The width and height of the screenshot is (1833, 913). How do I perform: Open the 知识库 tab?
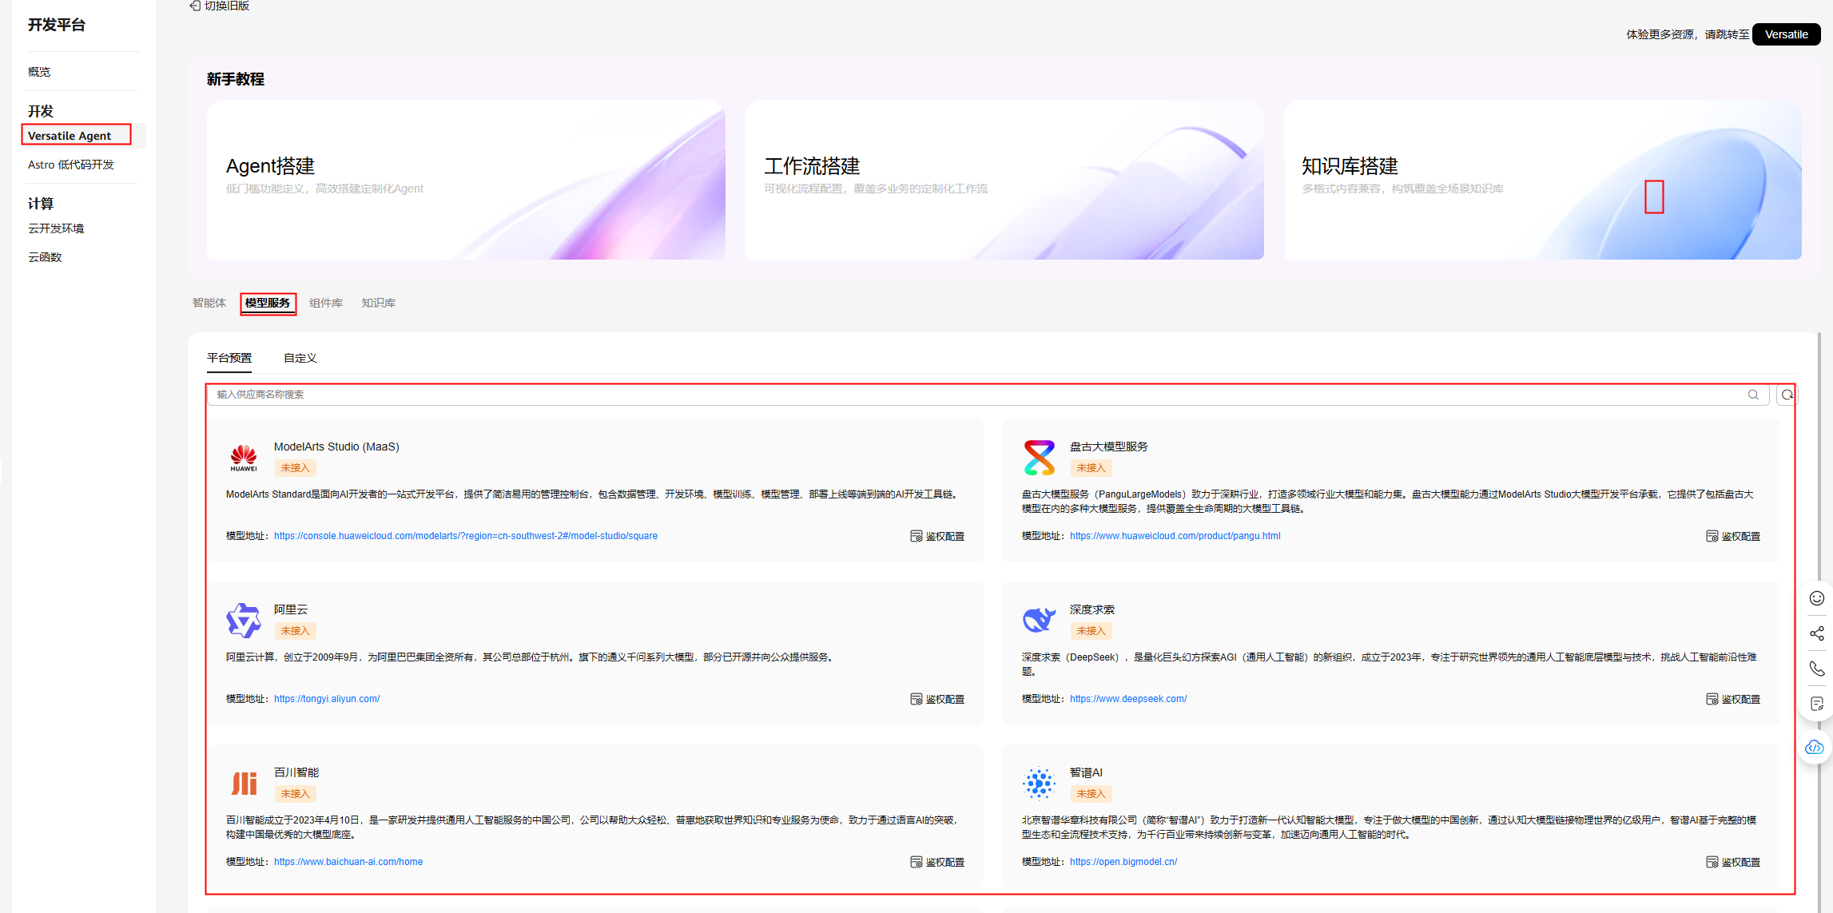(378, 303)
